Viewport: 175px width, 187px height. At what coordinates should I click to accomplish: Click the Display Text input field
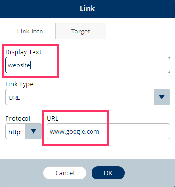pyautogui.click(x=88, y=65)
